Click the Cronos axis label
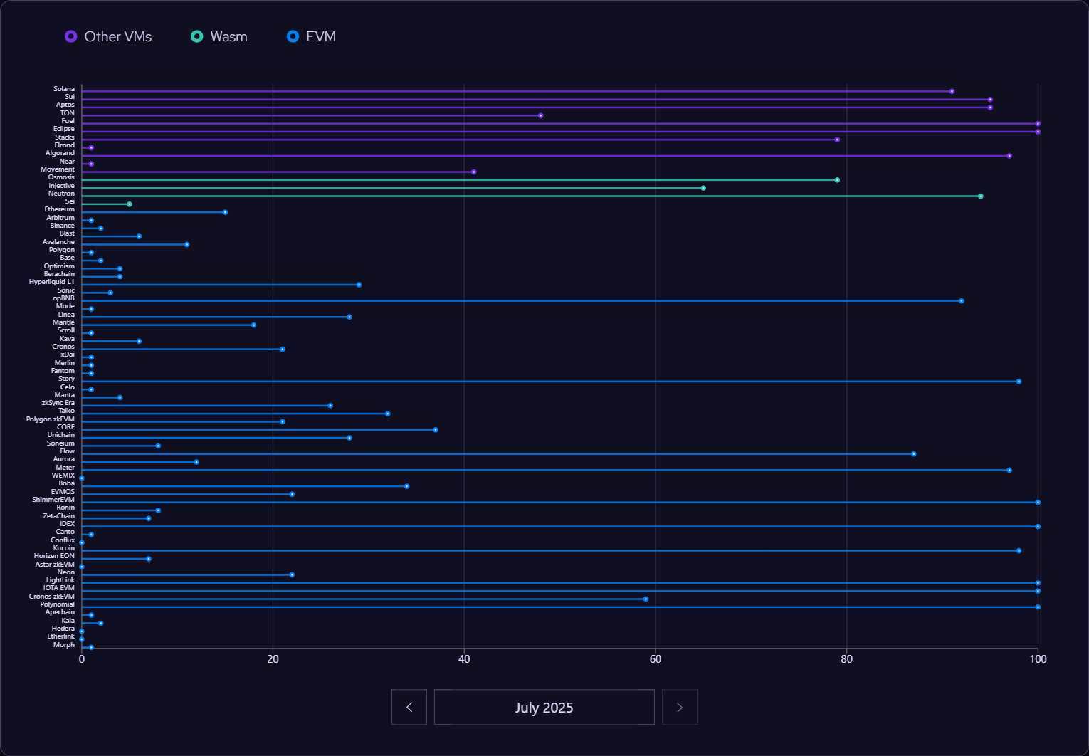 point(63,347)
